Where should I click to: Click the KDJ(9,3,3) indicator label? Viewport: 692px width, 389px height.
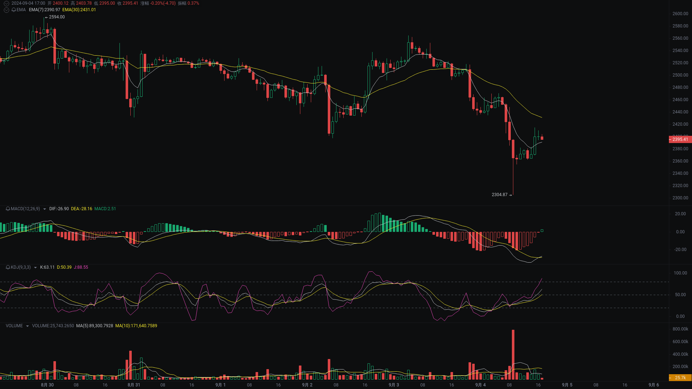[20, 267]
